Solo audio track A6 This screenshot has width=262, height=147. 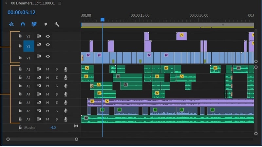point(57,111)
